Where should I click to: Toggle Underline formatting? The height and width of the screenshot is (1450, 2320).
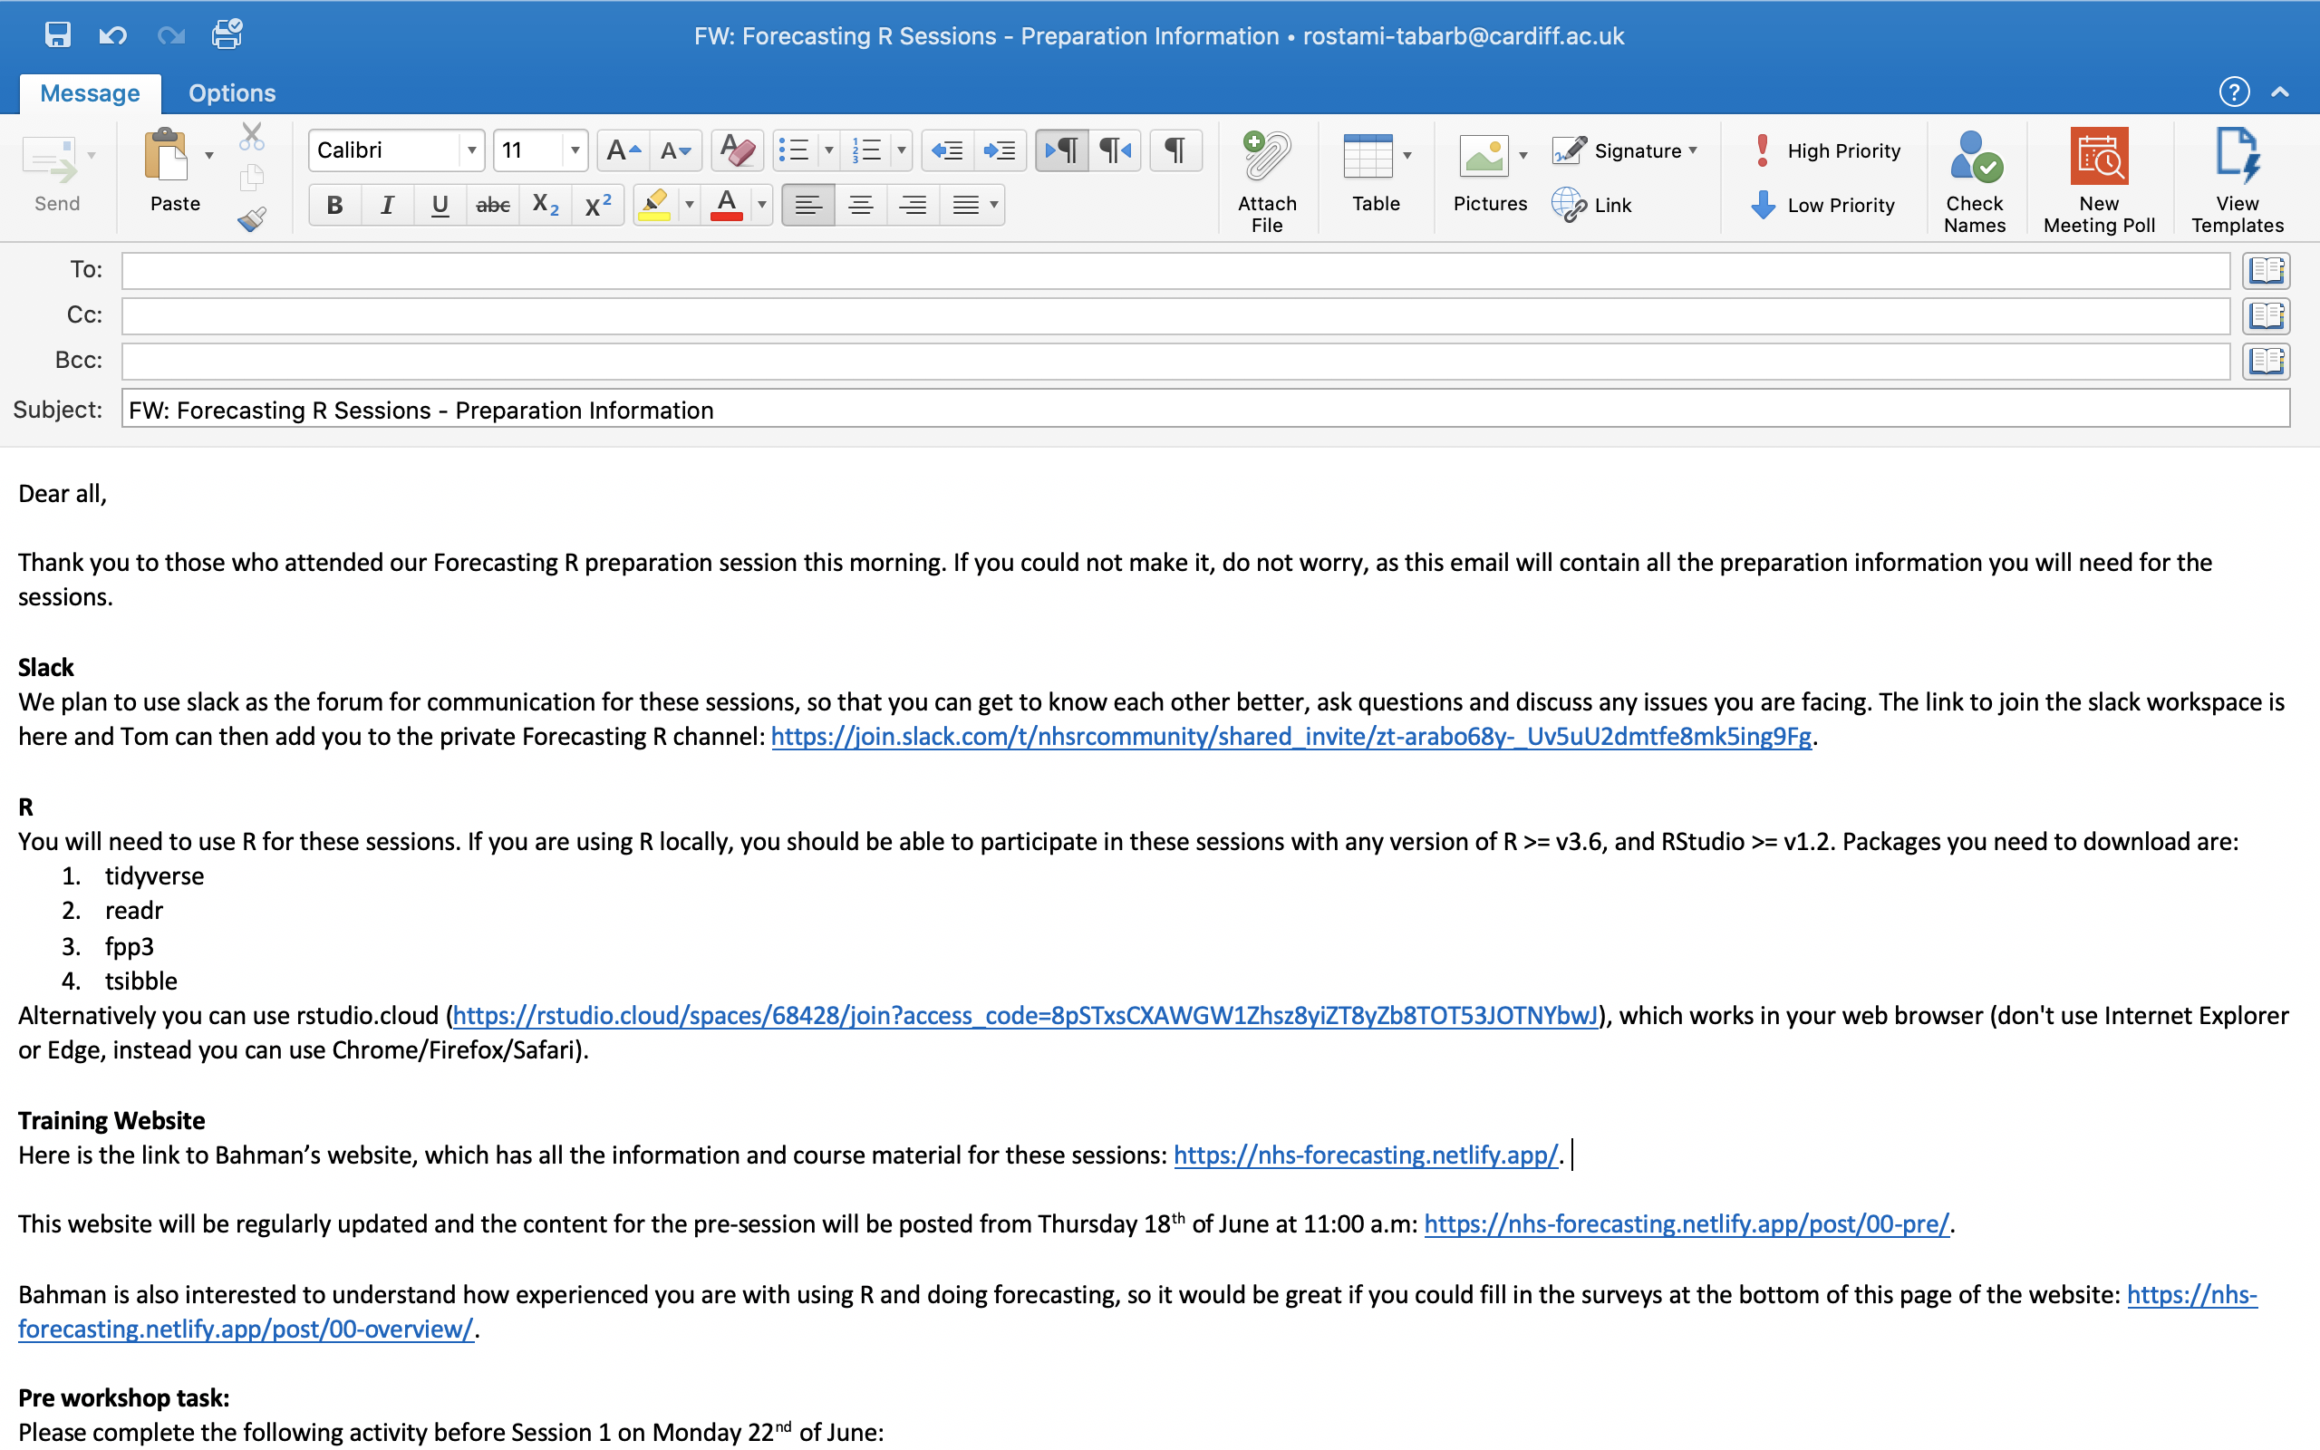[x=440, y=205]
